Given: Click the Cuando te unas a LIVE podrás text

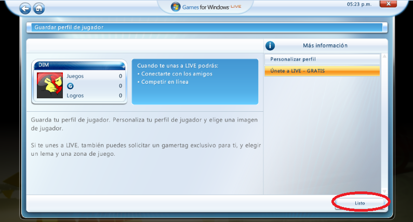Looking at the screenshot, I should pos(178,66).
